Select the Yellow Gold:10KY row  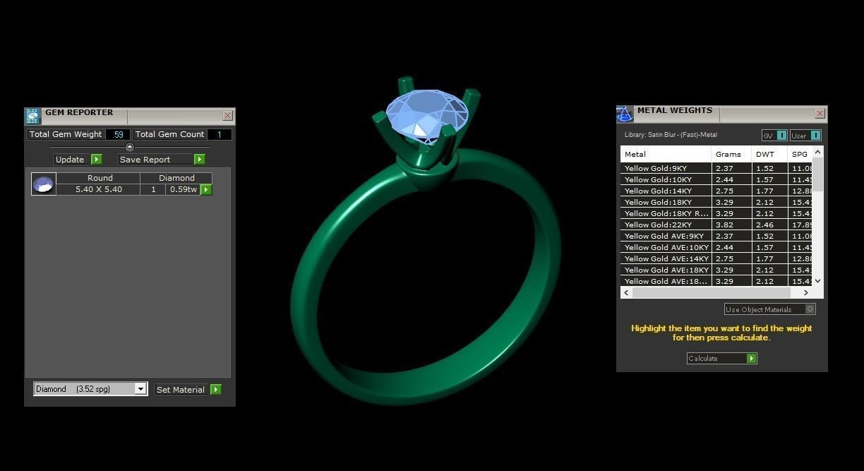tap(716, 179)
